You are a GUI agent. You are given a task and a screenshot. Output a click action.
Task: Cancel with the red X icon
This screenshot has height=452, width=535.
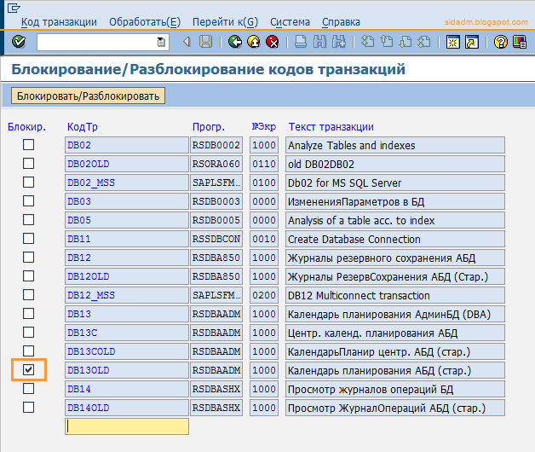[x=273, y=42]
